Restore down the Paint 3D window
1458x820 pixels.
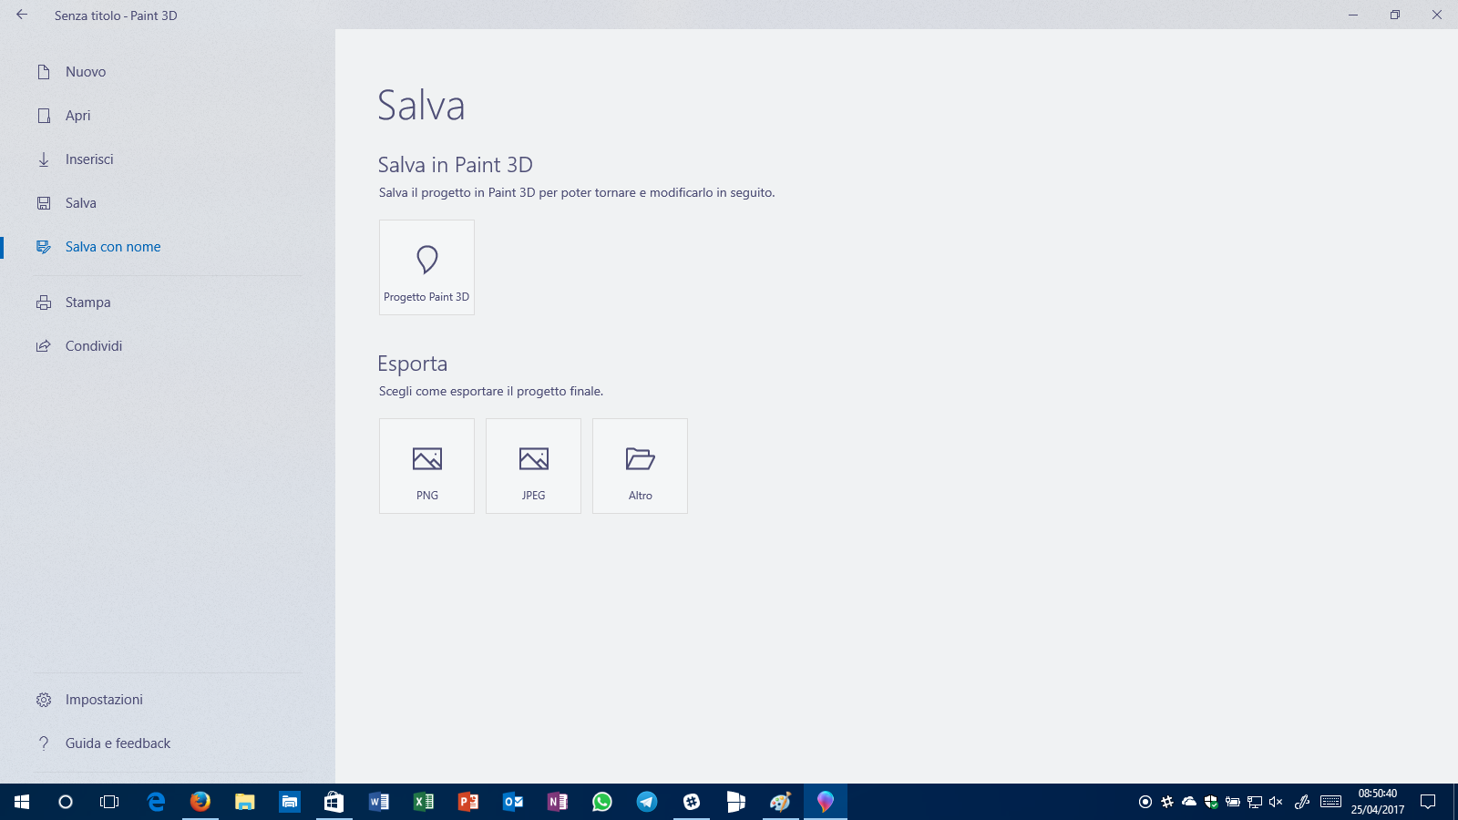tap(1395, 15)
